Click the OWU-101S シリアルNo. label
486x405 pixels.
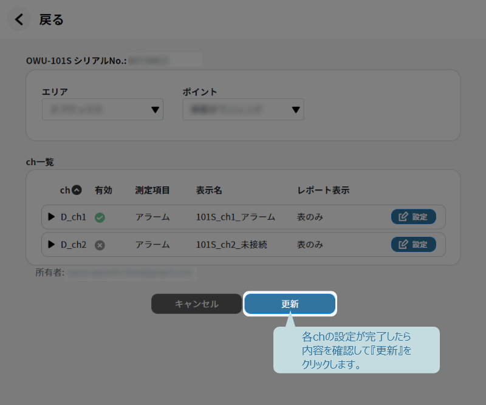77,61
